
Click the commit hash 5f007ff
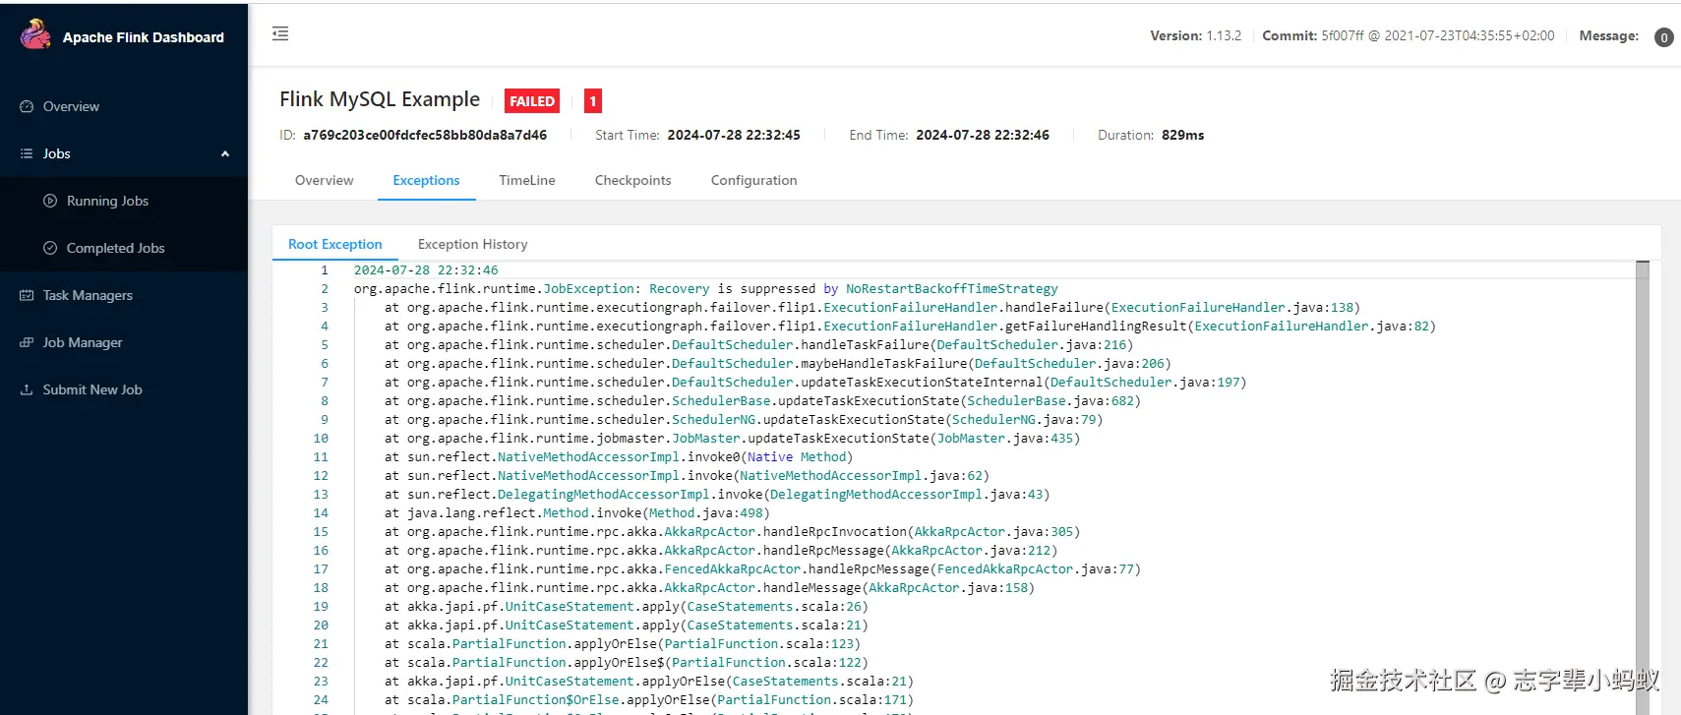(1343, 35)
